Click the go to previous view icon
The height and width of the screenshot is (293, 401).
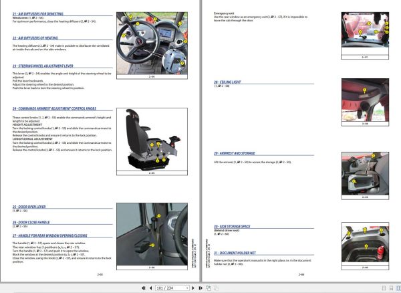[209, 288]
